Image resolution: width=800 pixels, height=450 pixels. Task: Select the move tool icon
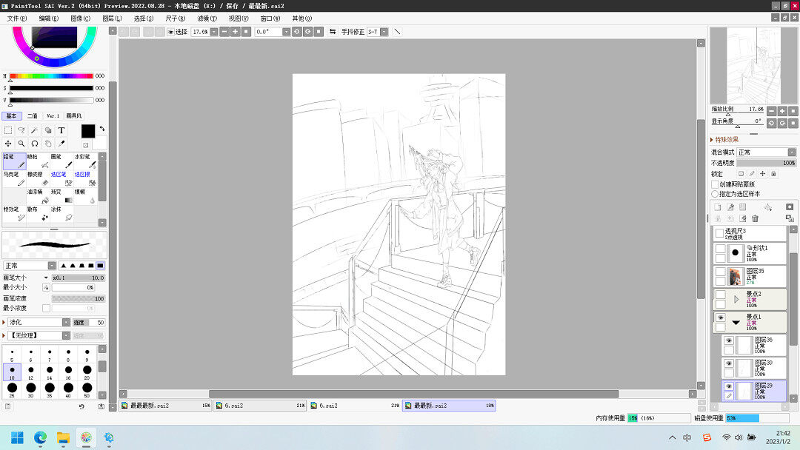(8, 144)
